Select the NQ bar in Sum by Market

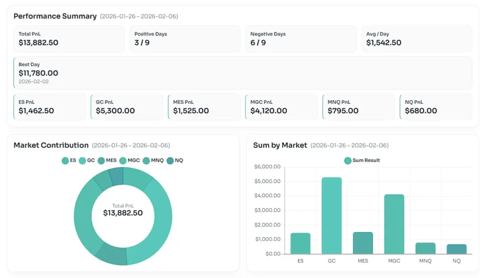pos(457,249)
